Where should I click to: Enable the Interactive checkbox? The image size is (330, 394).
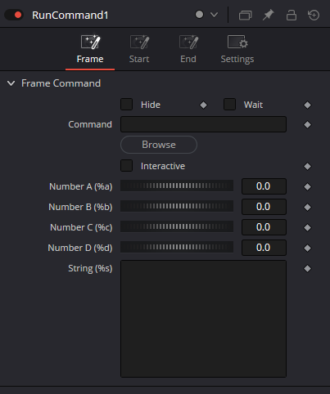coord(126,166)
